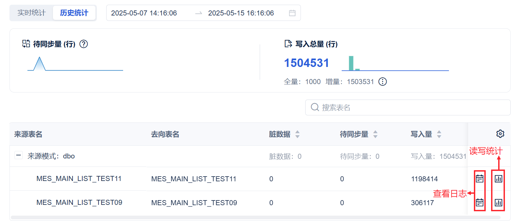Open table column settings gear
Image resolution: width=512 pixels, height=221 pixels.
500,134
